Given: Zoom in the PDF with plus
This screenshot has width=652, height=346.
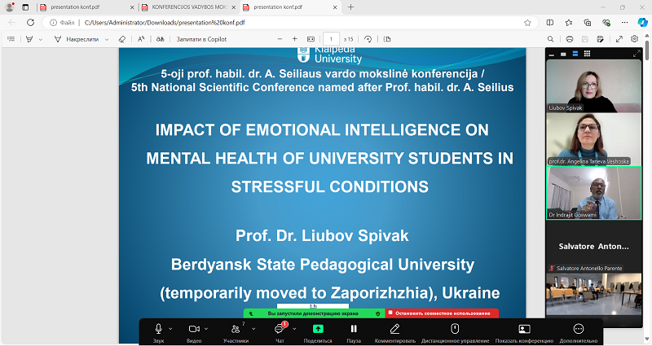Looking at the screenshot, I should pos(295,39).
